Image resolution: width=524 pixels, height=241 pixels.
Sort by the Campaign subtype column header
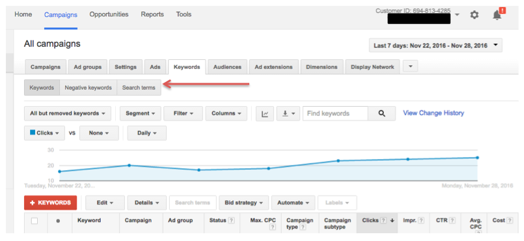338,223
